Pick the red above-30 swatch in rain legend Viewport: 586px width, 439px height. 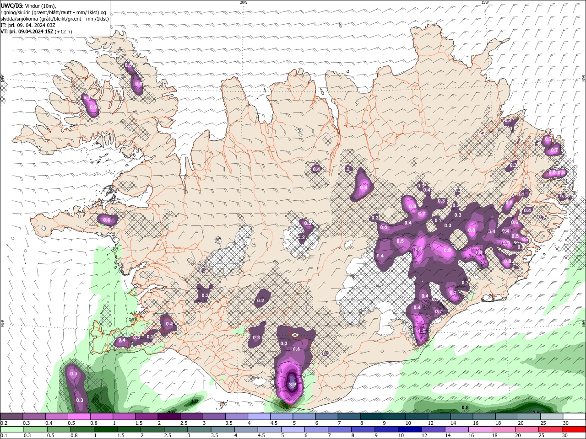tap(573, 429)
